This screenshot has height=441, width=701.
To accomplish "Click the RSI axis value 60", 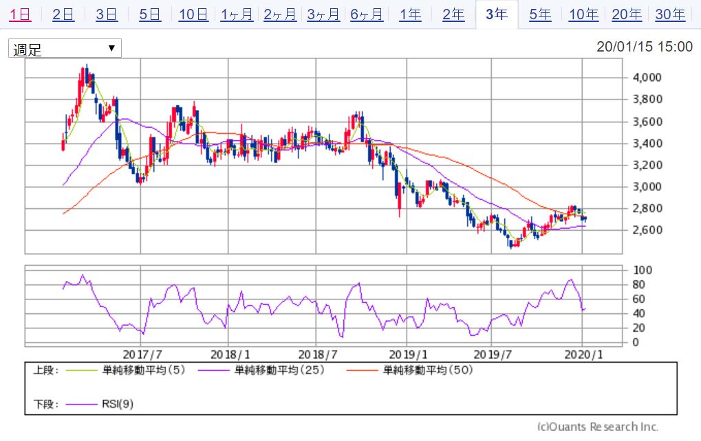I will (639, 299).
